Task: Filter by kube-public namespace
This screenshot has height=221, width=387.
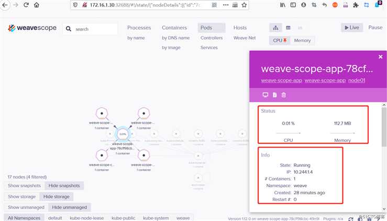Action: point(123,218)
